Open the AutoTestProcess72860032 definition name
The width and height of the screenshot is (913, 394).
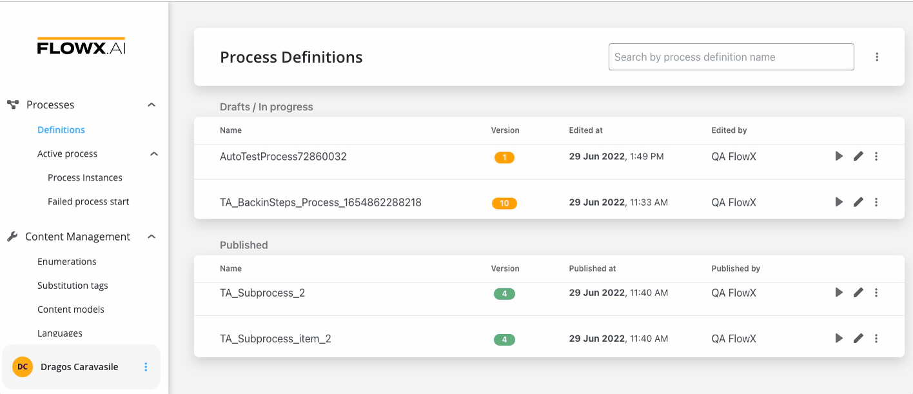coord(283,156)
